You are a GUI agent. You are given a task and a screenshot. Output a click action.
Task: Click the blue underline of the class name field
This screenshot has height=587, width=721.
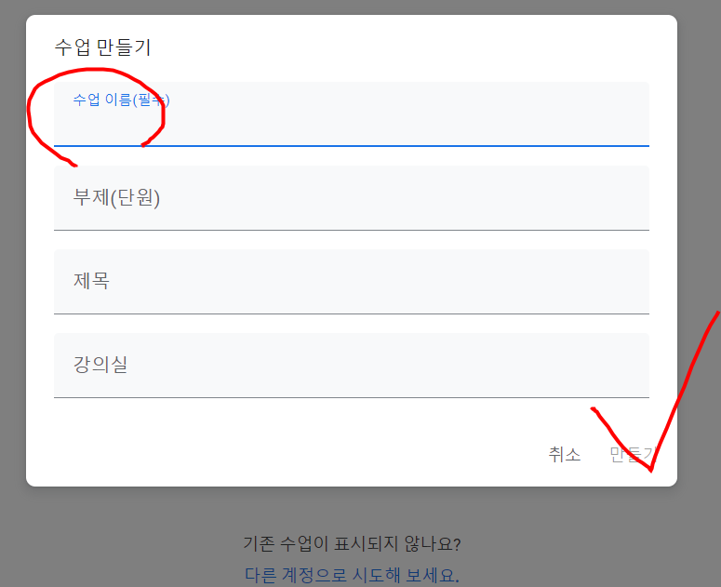click(x=352, y=146)
